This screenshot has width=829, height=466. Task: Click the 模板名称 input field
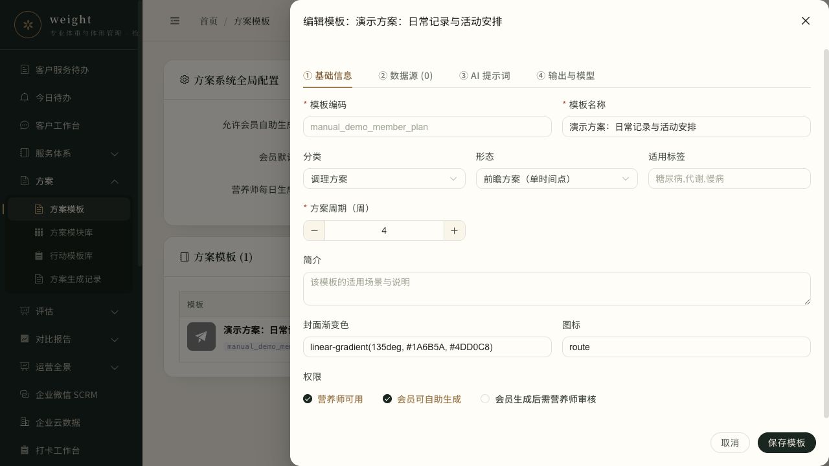coord(687,127)
